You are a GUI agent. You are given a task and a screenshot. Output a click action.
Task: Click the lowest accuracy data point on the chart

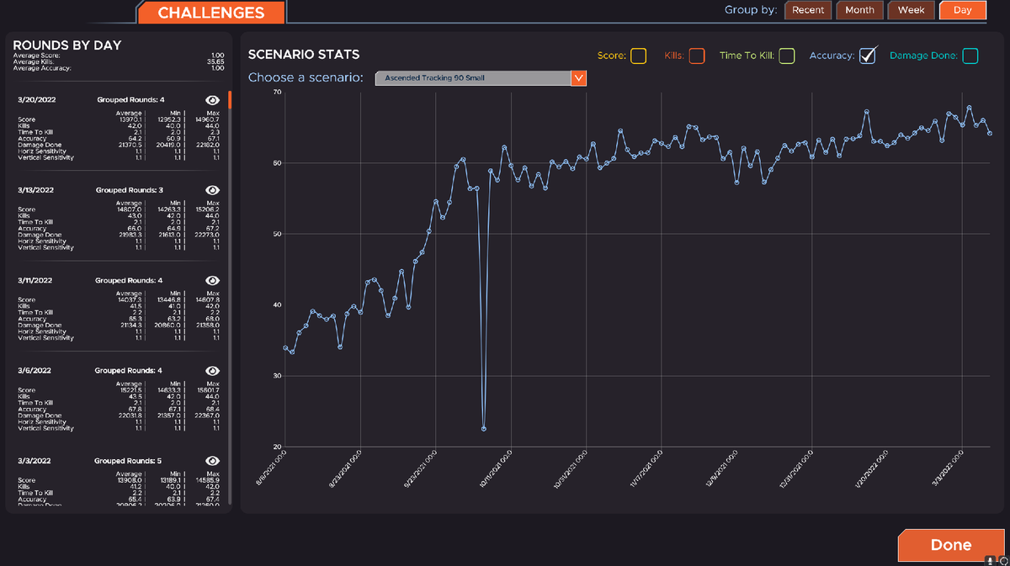click(484, 429)
